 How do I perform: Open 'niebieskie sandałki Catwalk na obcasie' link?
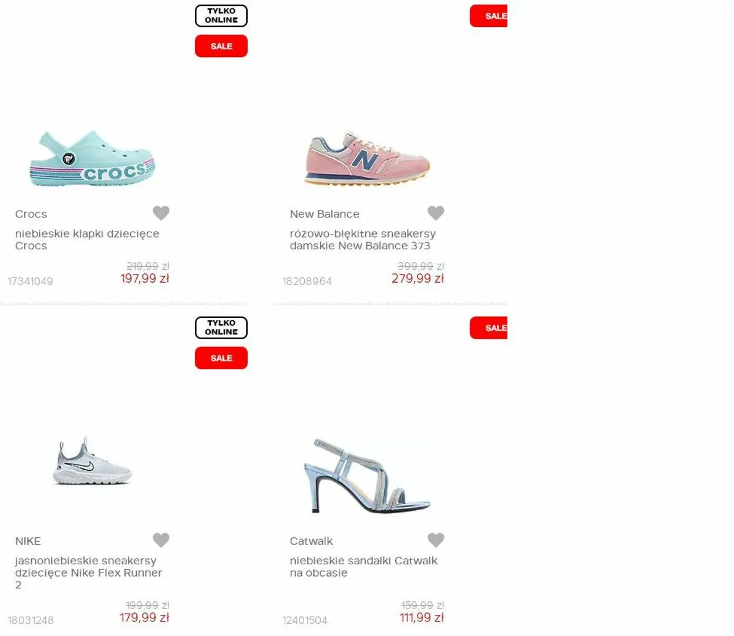click(363, 567)
